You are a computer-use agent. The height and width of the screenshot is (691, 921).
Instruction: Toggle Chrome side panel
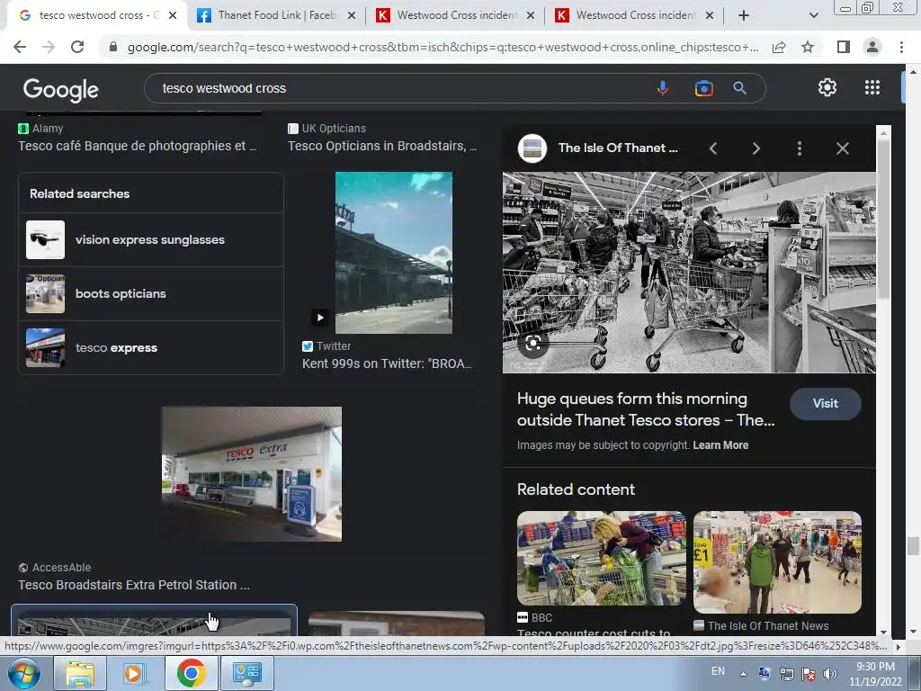(844, 47)
